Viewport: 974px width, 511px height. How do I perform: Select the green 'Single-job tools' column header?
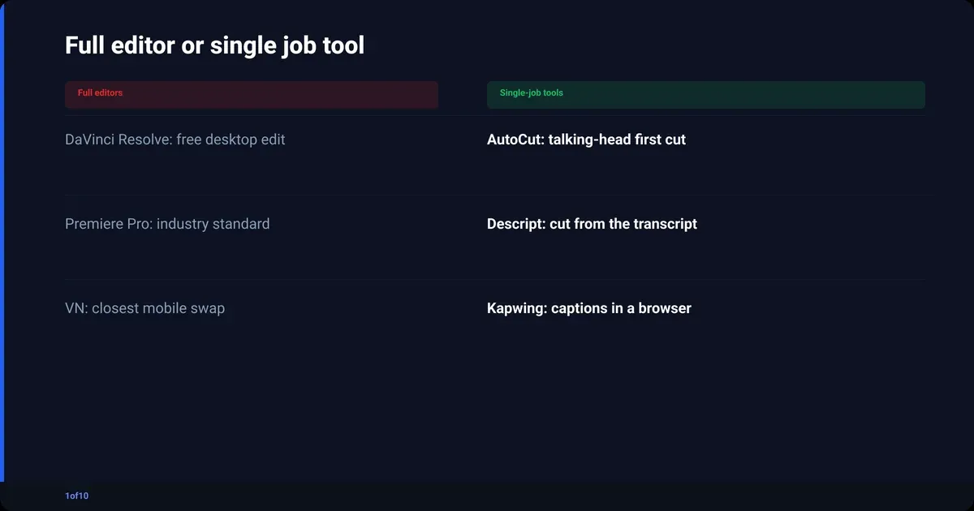pos(706,95)
